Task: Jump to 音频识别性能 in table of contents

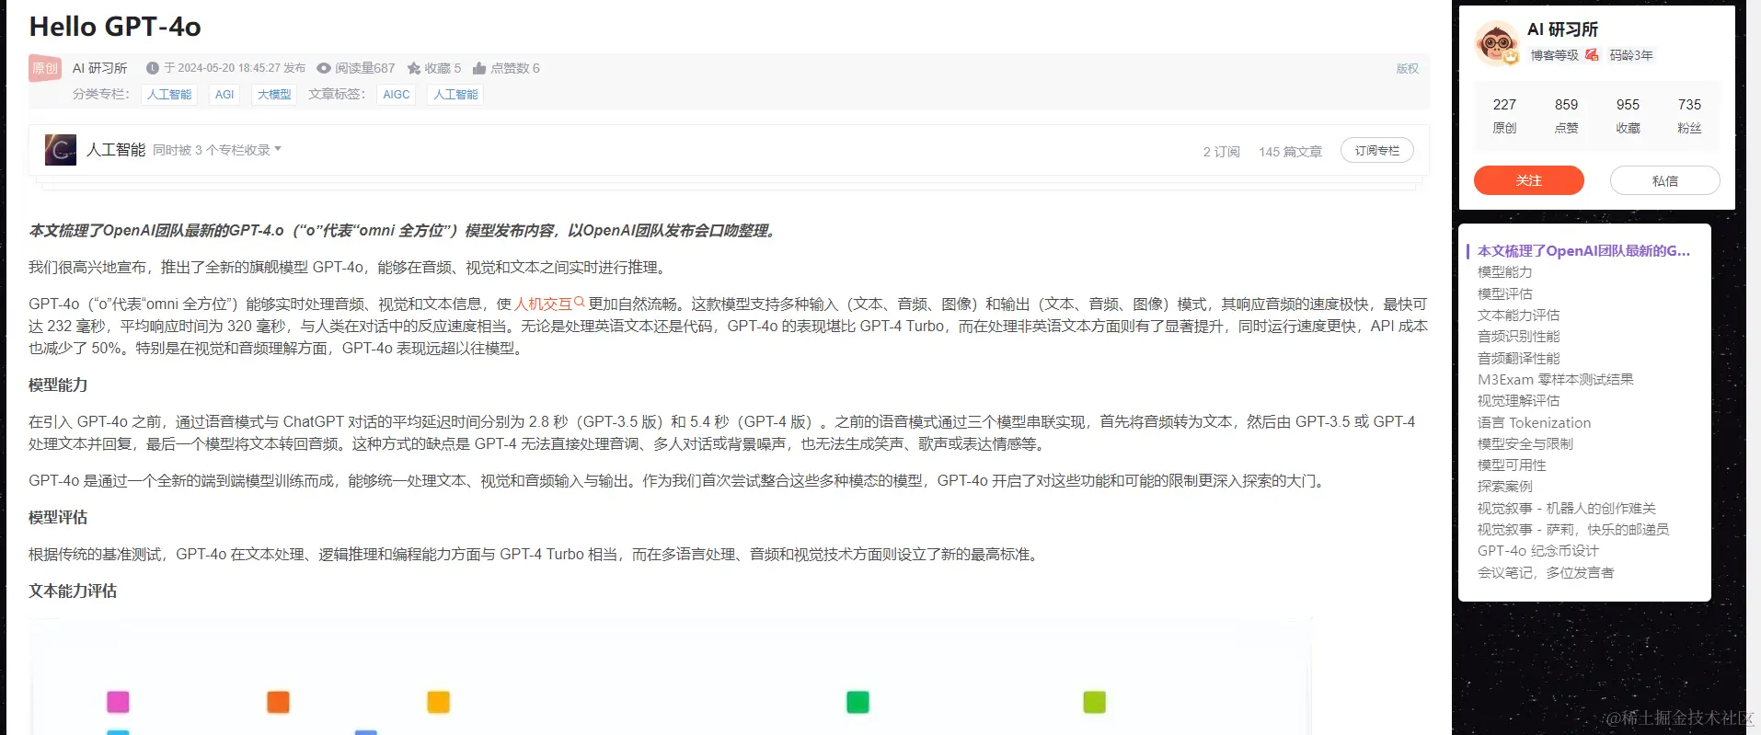Action: (x=1519, y=337)
